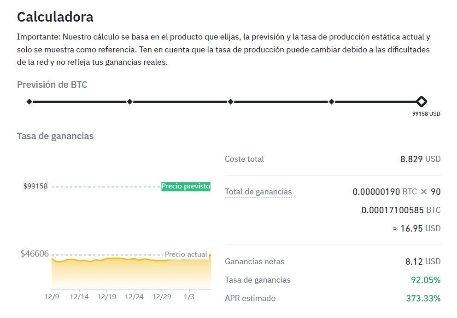Click the Previsión de BTC heading

[x=52, y=85]
